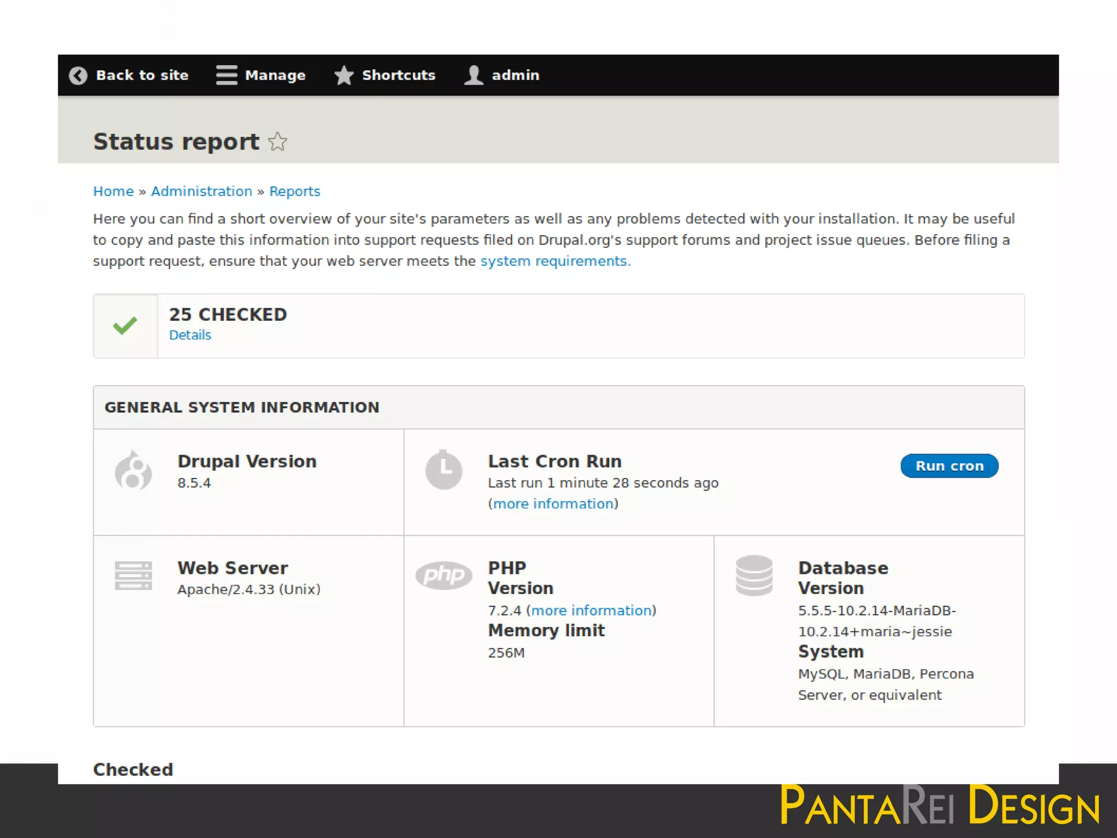The width and height of the screenshot is (1117, 838).
Task: Click more information link beside PHP 7.2.4
Action: [x=591, y=610]
